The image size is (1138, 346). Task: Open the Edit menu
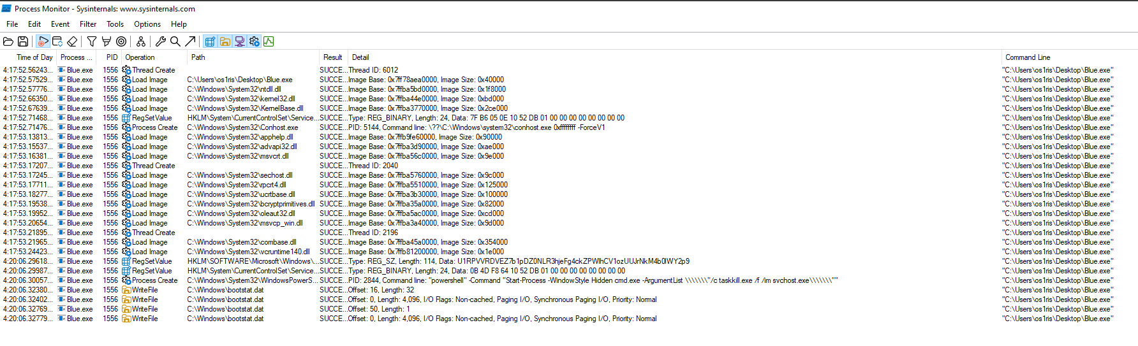(34, 24)
